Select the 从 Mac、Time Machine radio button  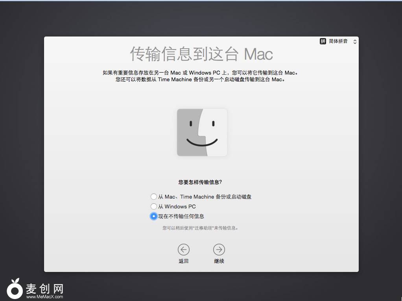coord(154,197)
